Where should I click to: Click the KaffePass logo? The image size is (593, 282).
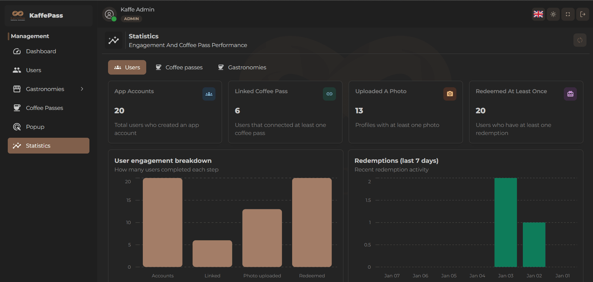[x=18, y=15]
